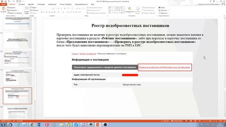226x127 pixels.
Task: Open the Slide Sorter view icon in status bar
Action: (191, 121)
